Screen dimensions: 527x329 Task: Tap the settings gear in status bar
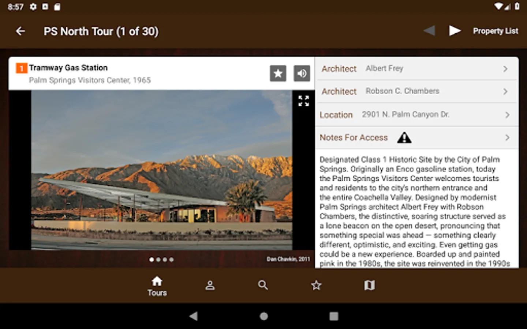point(33,7)
